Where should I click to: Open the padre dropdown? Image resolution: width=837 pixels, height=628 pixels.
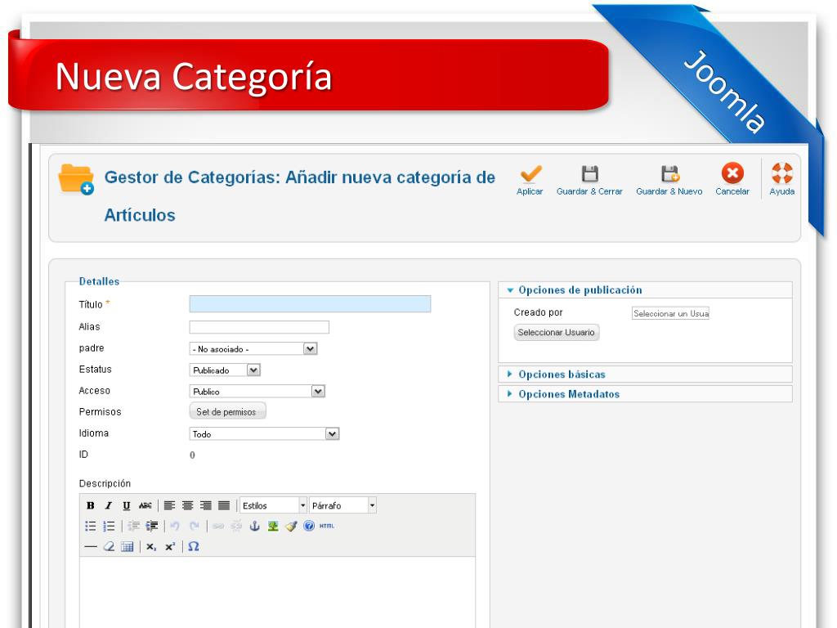pyautogui.click(x=253, y=348)
